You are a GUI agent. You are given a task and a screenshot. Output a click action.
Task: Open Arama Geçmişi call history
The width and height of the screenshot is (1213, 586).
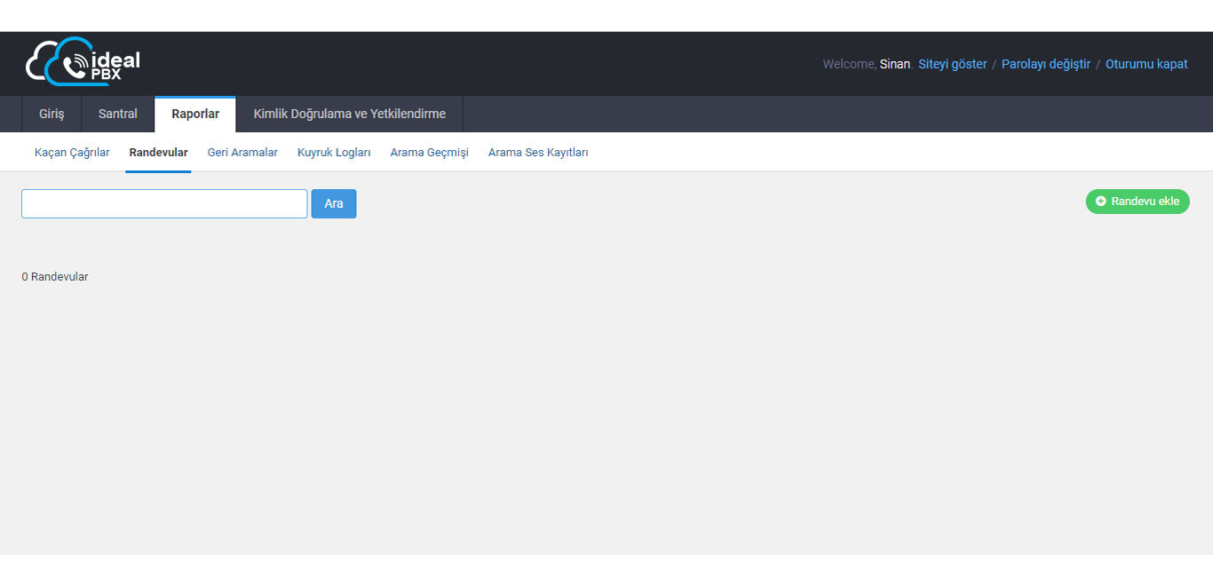[x=429, y=153]
